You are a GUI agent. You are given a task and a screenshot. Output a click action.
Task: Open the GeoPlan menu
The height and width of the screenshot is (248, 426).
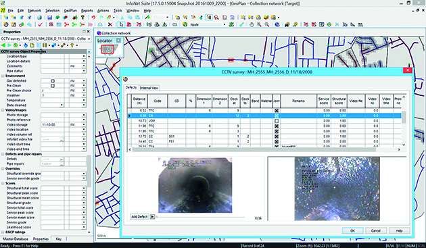70,11
